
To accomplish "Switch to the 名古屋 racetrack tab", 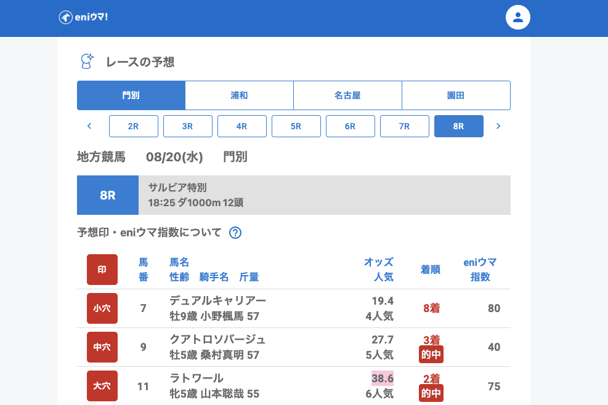I will tap(347, 95).
